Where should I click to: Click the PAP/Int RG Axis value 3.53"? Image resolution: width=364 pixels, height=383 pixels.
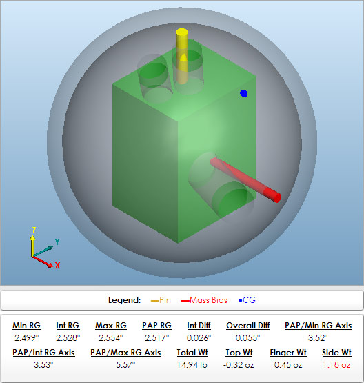[43, 365]
